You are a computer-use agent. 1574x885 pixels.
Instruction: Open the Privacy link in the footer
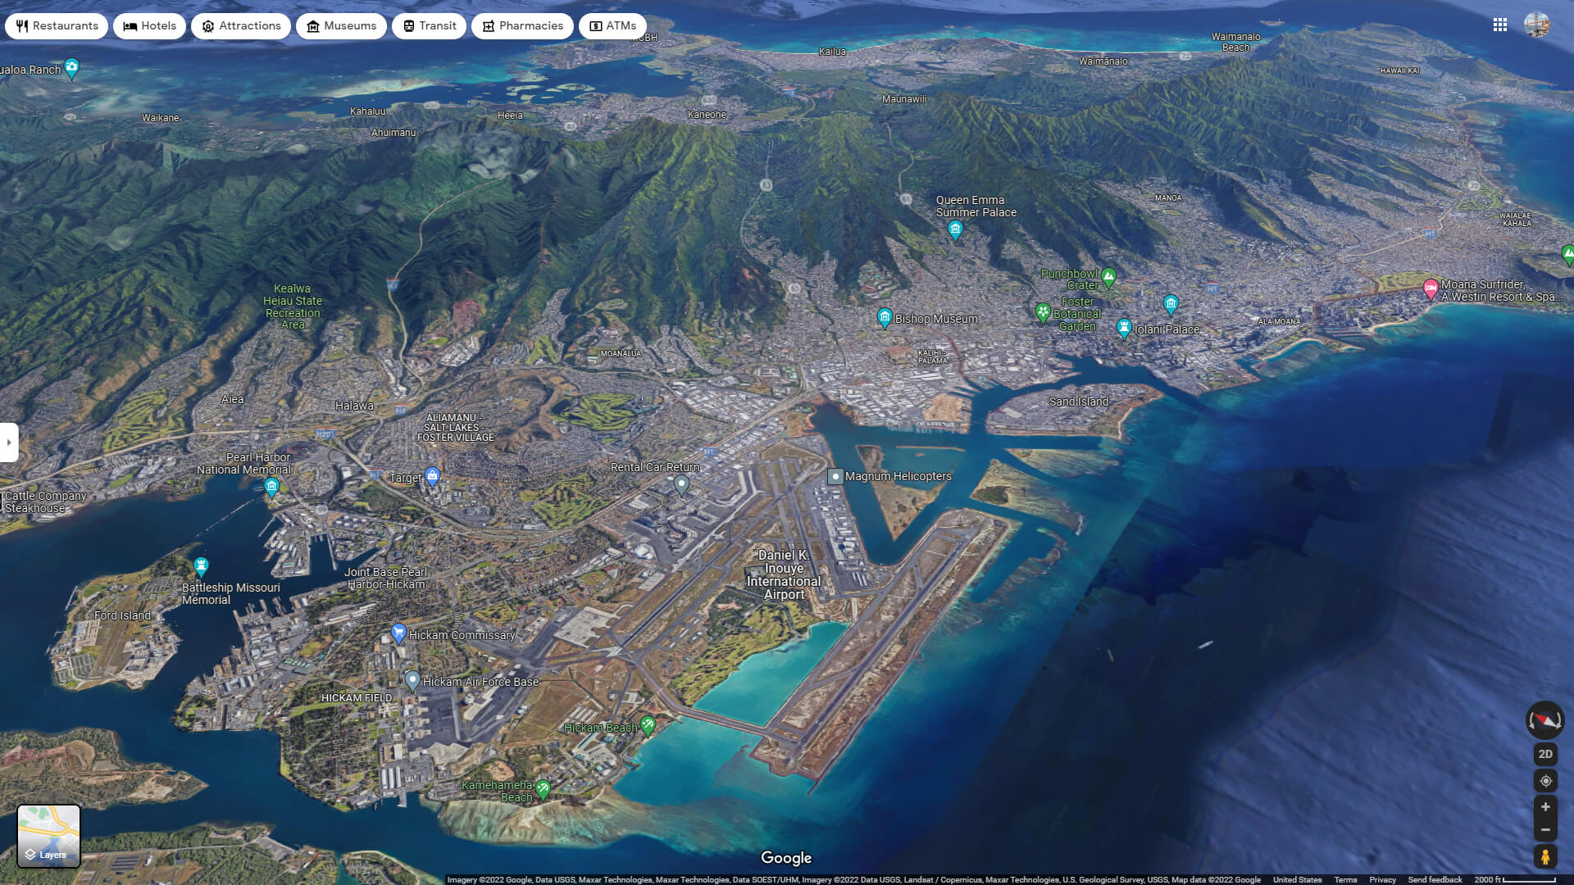(1383, 879)
